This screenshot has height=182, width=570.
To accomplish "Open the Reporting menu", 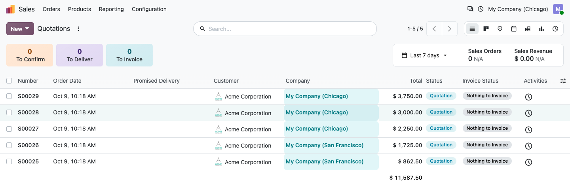I will [x=111, y=9].
